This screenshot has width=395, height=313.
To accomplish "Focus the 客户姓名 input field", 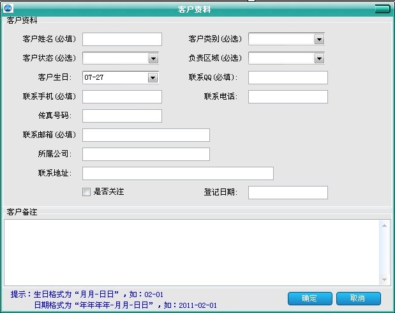I will (x=122, y=40).
